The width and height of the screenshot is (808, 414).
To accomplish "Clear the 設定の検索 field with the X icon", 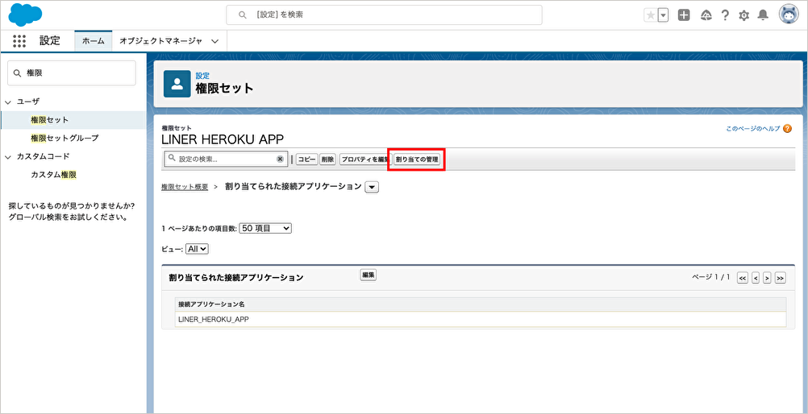I will click(280, 159).
